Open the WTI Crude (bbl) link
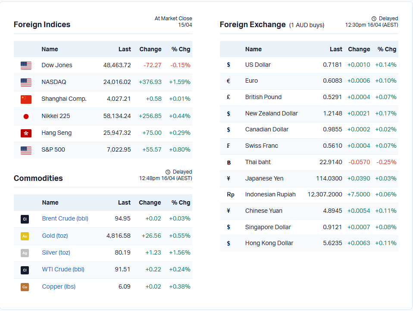The image size is (413, 311). pos(63,269)
